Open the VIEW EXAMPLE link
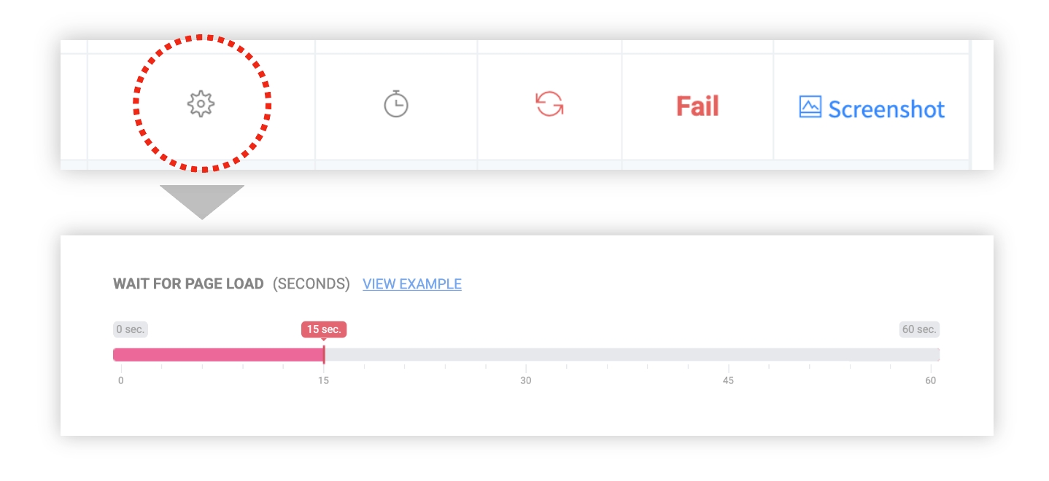Screen dimensions: 1049x481 (412, 283)
